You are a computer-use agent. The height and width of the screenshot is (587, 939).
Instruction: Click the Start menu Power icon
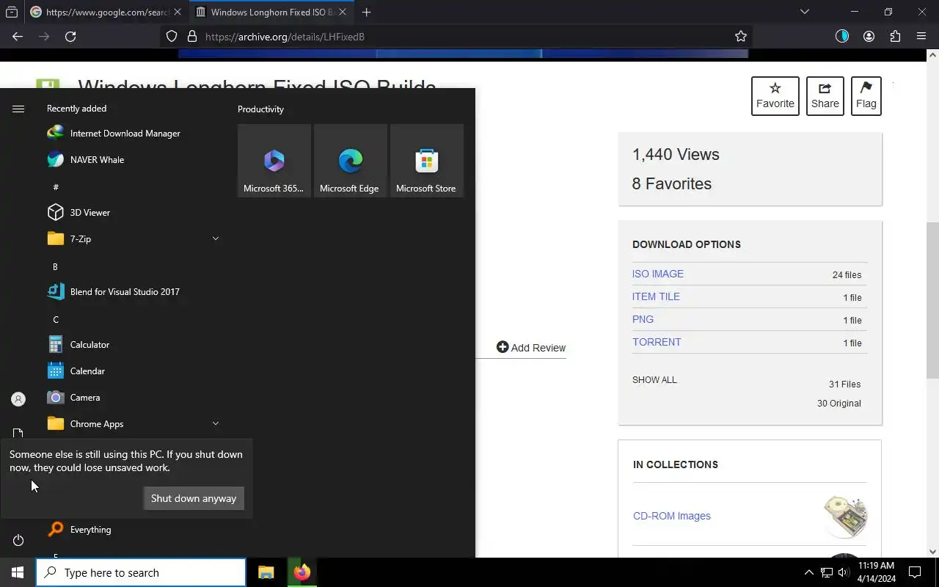tap(18, 540)
